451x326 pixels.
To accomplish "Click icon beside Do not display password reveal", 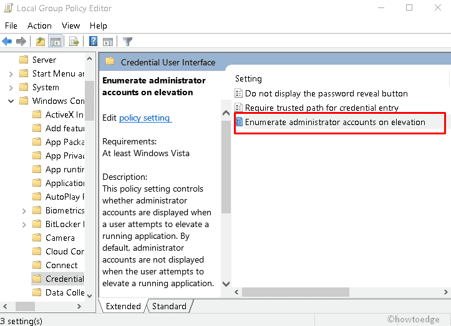I will click(x=239, y=93).
